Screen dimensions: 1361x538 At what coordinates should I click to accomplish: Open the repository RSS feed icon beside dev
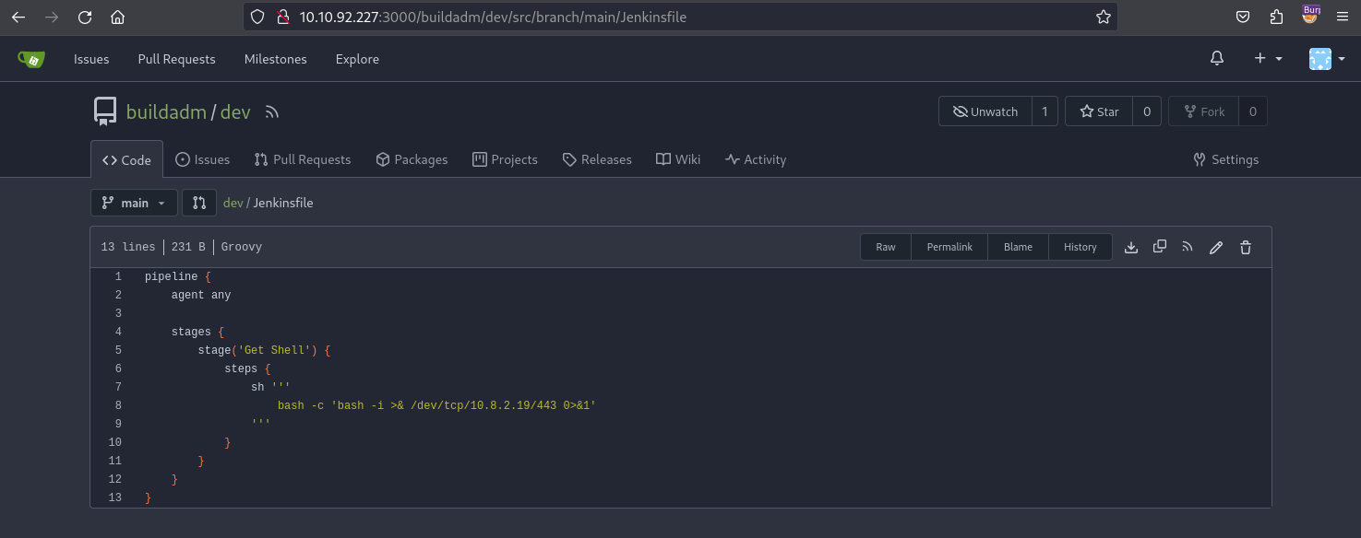(271, 112)
